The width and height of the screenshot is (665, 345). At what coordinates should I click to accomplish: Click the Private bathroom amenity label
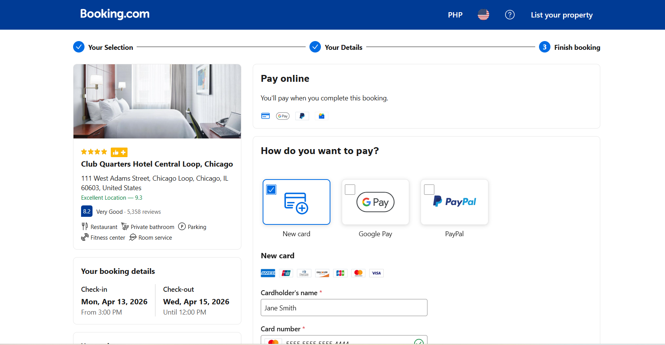[x=153, y=227]
